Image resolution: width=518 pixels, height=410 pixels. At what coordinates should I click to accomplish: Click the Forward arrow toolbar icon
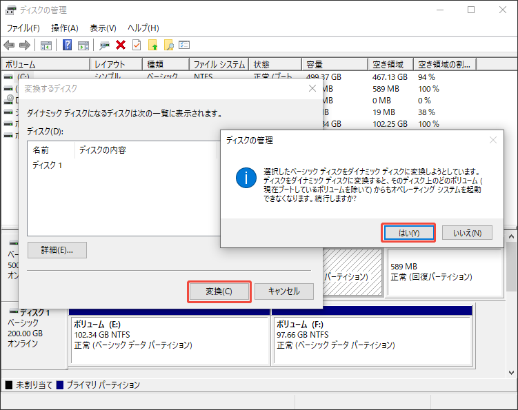[25, 45]
